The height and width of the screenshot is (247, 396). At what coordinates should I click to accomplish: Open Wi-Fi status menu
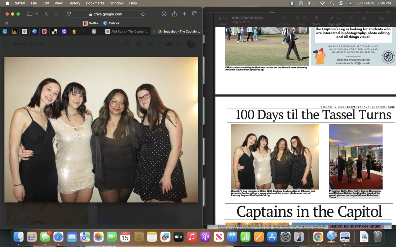322,3
